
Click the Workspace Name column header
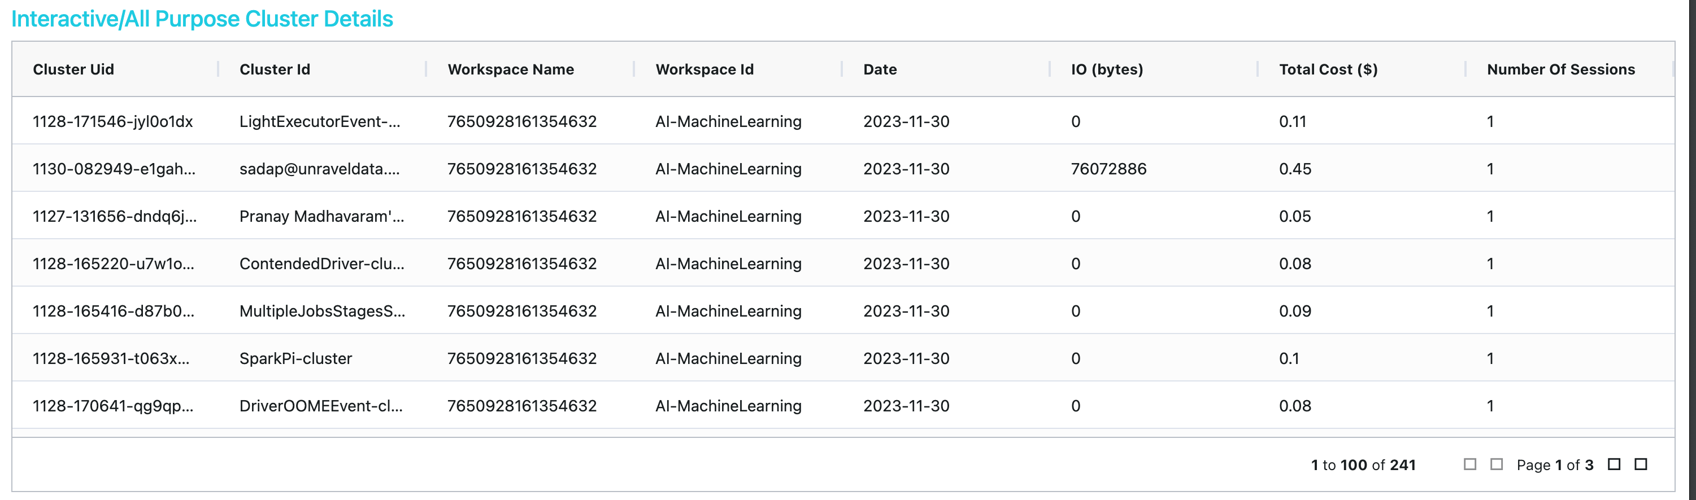(510, 70)
